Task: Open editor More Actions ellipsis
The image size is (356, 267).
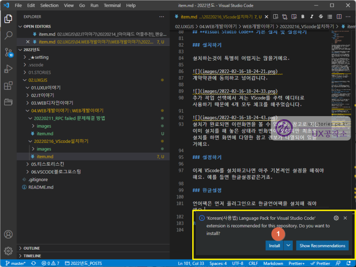Action: (x=348, y=16)
